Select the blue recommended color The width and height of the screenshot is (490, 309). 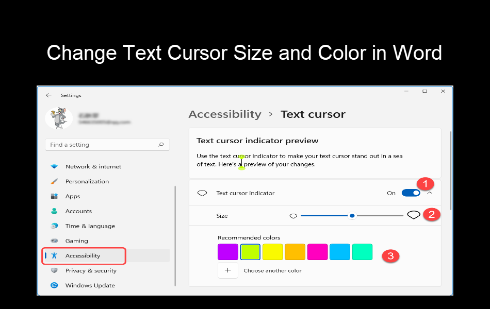[x=340, y=252]
